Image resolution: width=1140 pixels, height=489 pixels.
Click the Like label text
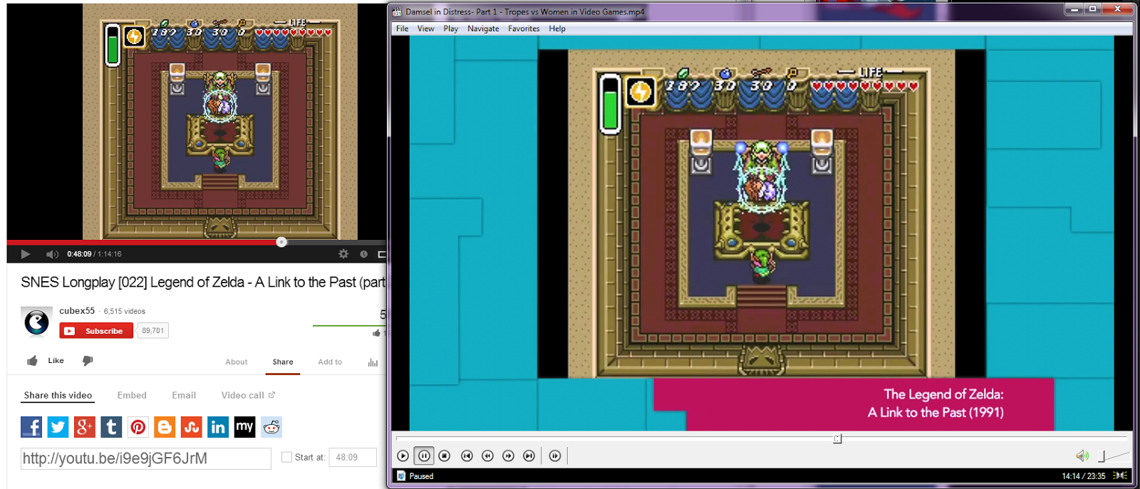click(x=56, y=361)
